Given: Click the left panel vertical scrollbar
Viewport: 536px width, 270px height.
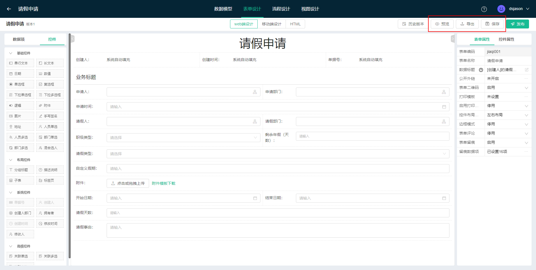Looking at the screenshot, I should (70, 146).
